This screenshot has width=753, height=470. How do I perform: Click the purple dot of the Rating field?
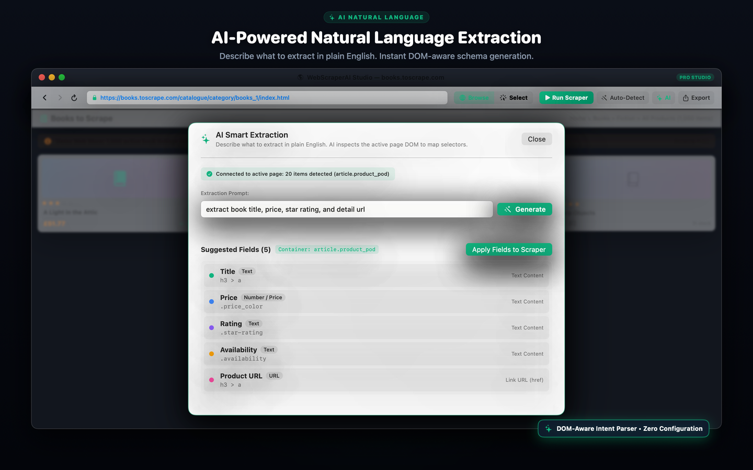coord(211,328)
